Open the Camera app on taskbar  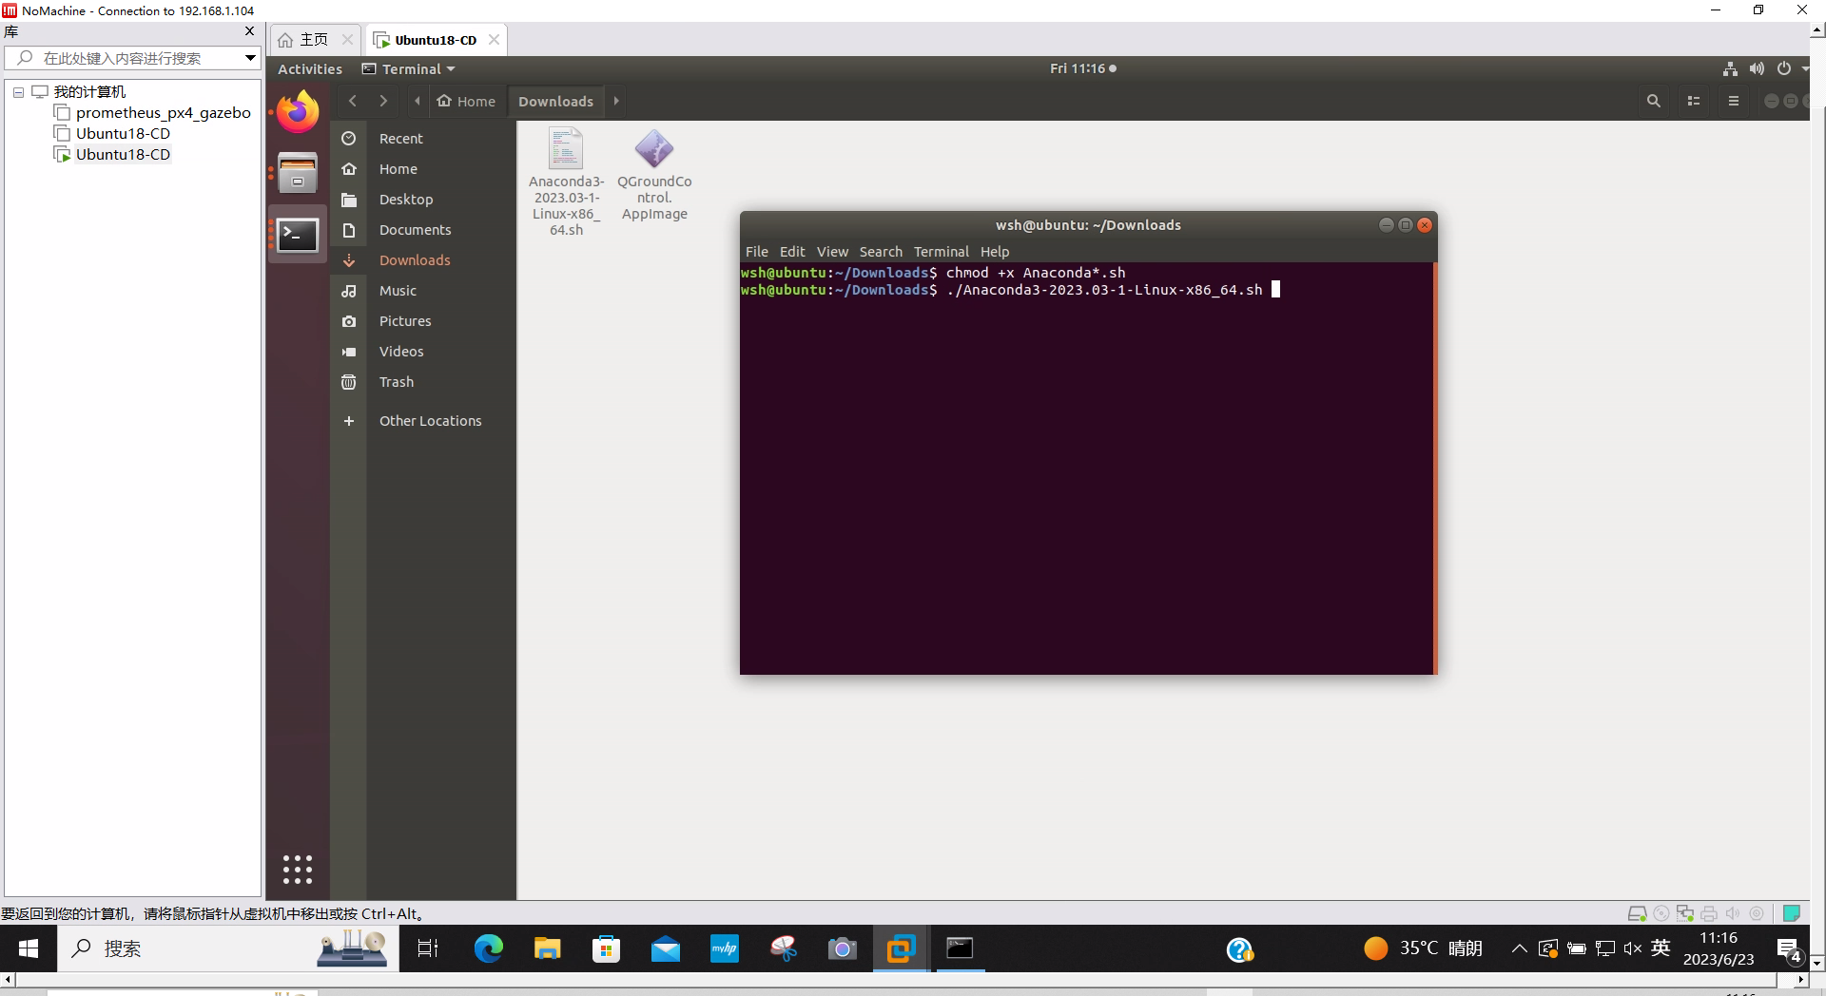click(x=843, y=948)
